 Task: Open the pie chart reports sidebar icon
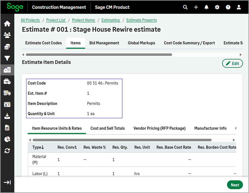[x=7, y=139]
